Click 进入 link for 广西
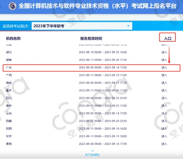The image size is (183, 159). click(164, 75)
